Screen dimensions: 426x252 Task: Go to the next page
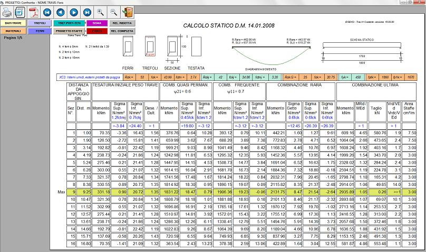(74, 12)
